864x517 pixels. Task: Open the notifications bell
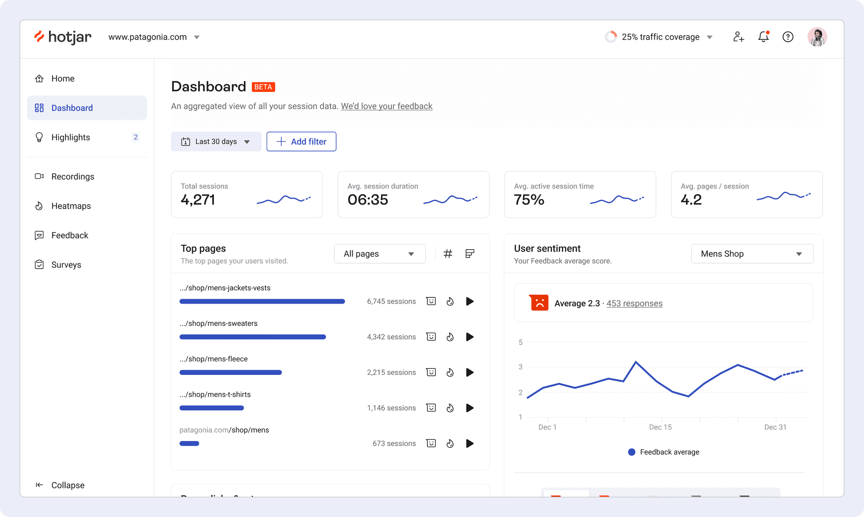764,37
